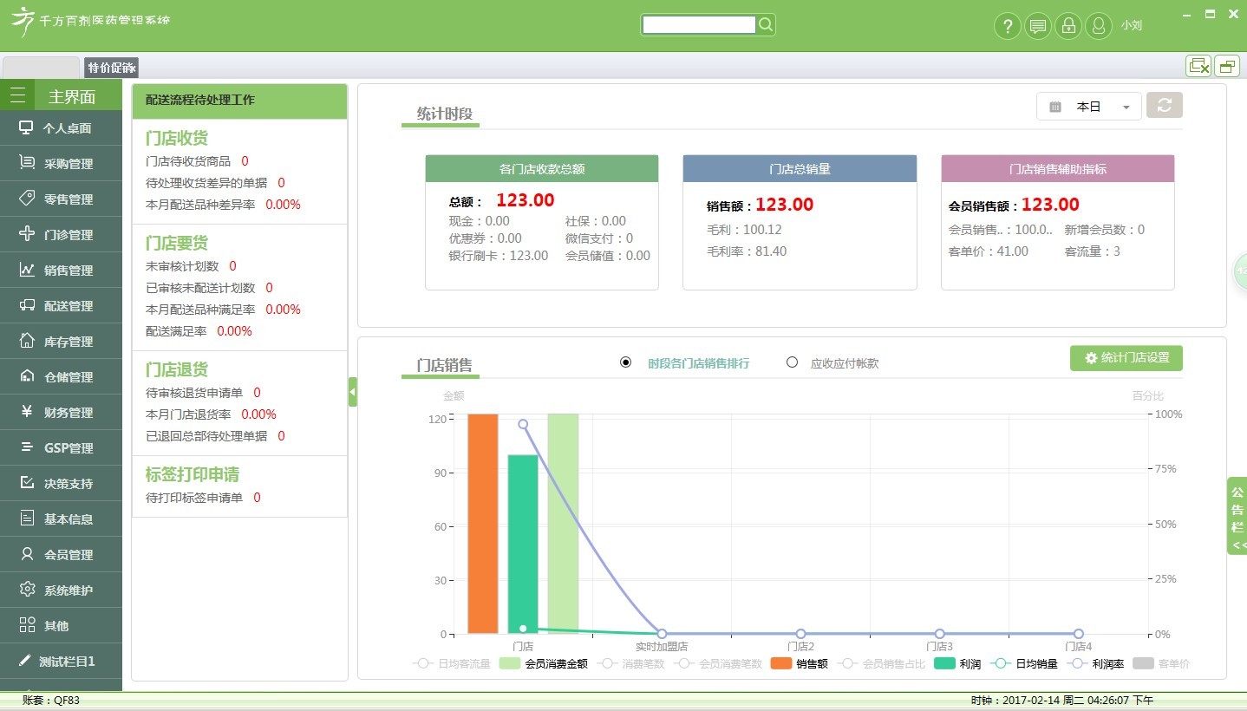Open the messages chat icon
The height and width of the screenshot is (711, 1247).
(1037, 26)
